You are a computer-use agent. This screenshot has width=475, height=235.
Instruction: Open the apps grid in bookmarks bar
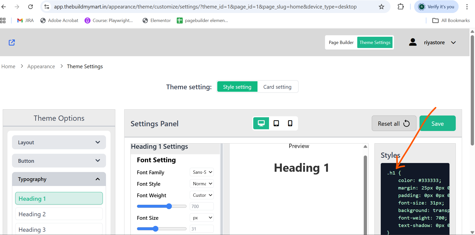click(x=3, y=20)
